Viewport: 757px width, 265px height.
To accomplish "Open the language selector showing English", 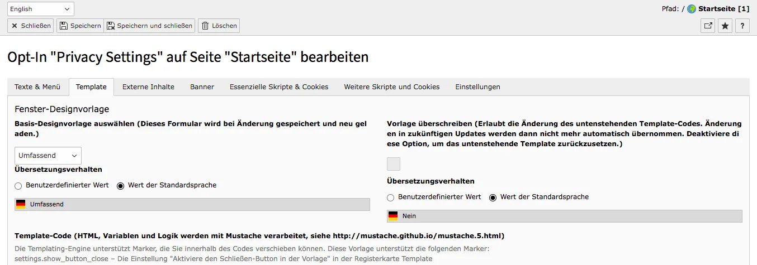I will (x=40, y=9).
